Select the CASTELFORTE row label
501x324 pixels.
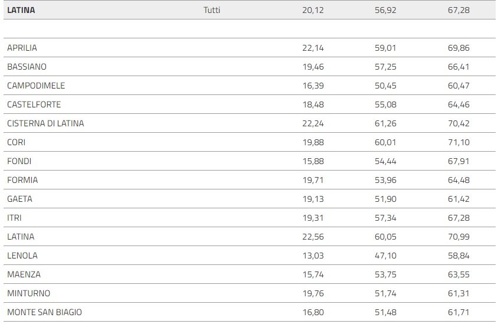click(x=34, y=104)
